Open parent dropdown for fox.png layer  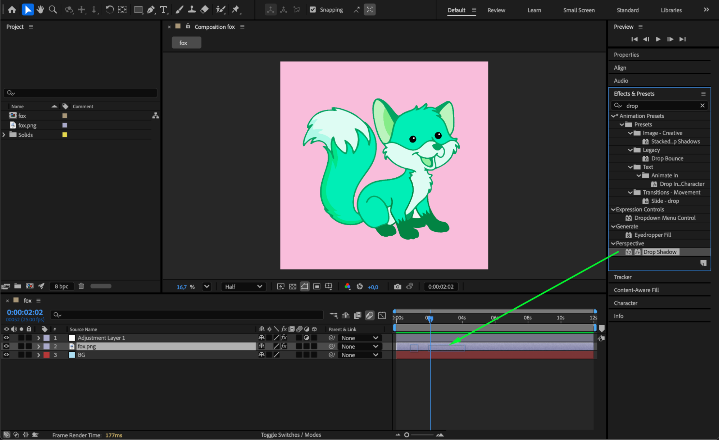360,346
